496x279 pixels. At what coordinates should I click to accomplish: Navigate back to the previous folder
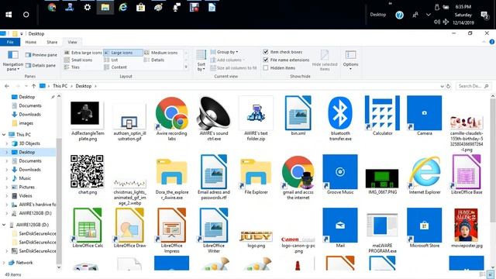tap(7, 86)
